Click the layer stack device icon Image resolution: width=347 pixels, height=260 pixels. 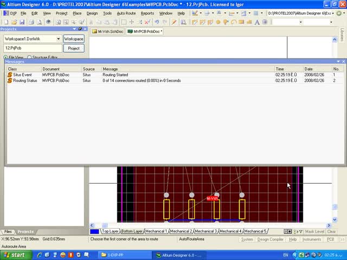coord(48,22)
